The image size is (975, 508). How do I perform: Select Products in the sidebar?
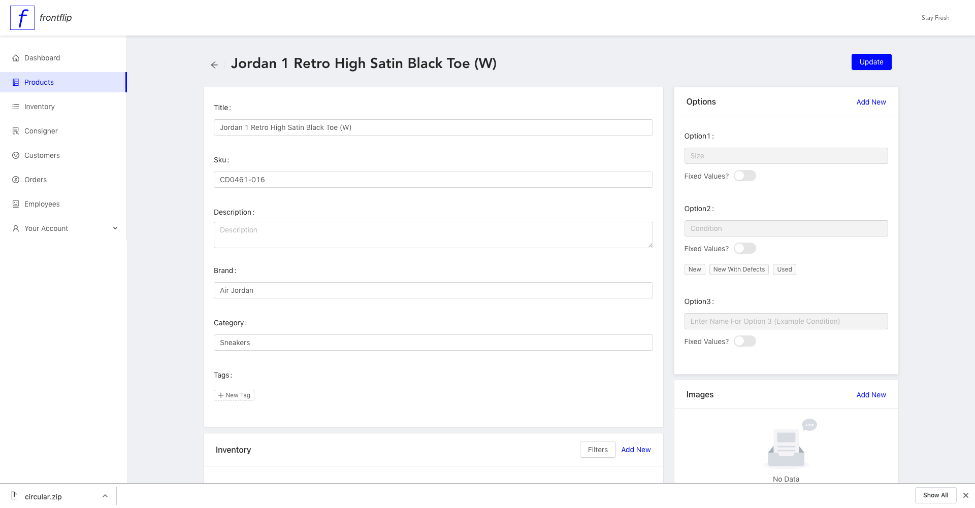[x=63, y=82]
